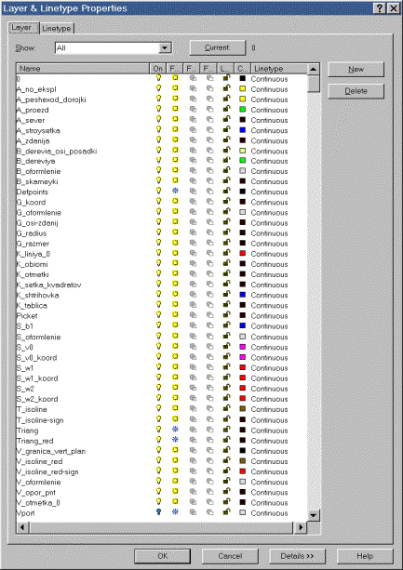Image resolution: width=403 pixels, height=570 pixels.
Task: Switch to the Linetype tab
Action: 57,28
